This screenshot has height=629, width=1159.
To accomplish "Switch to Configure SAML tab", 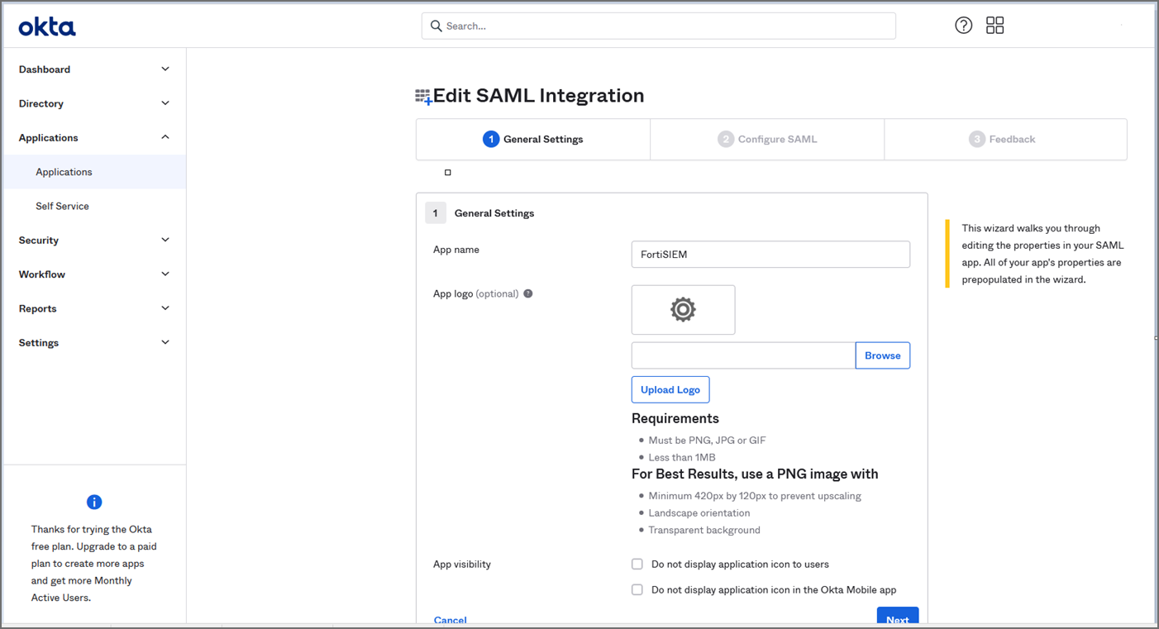I will click(767, 139).
